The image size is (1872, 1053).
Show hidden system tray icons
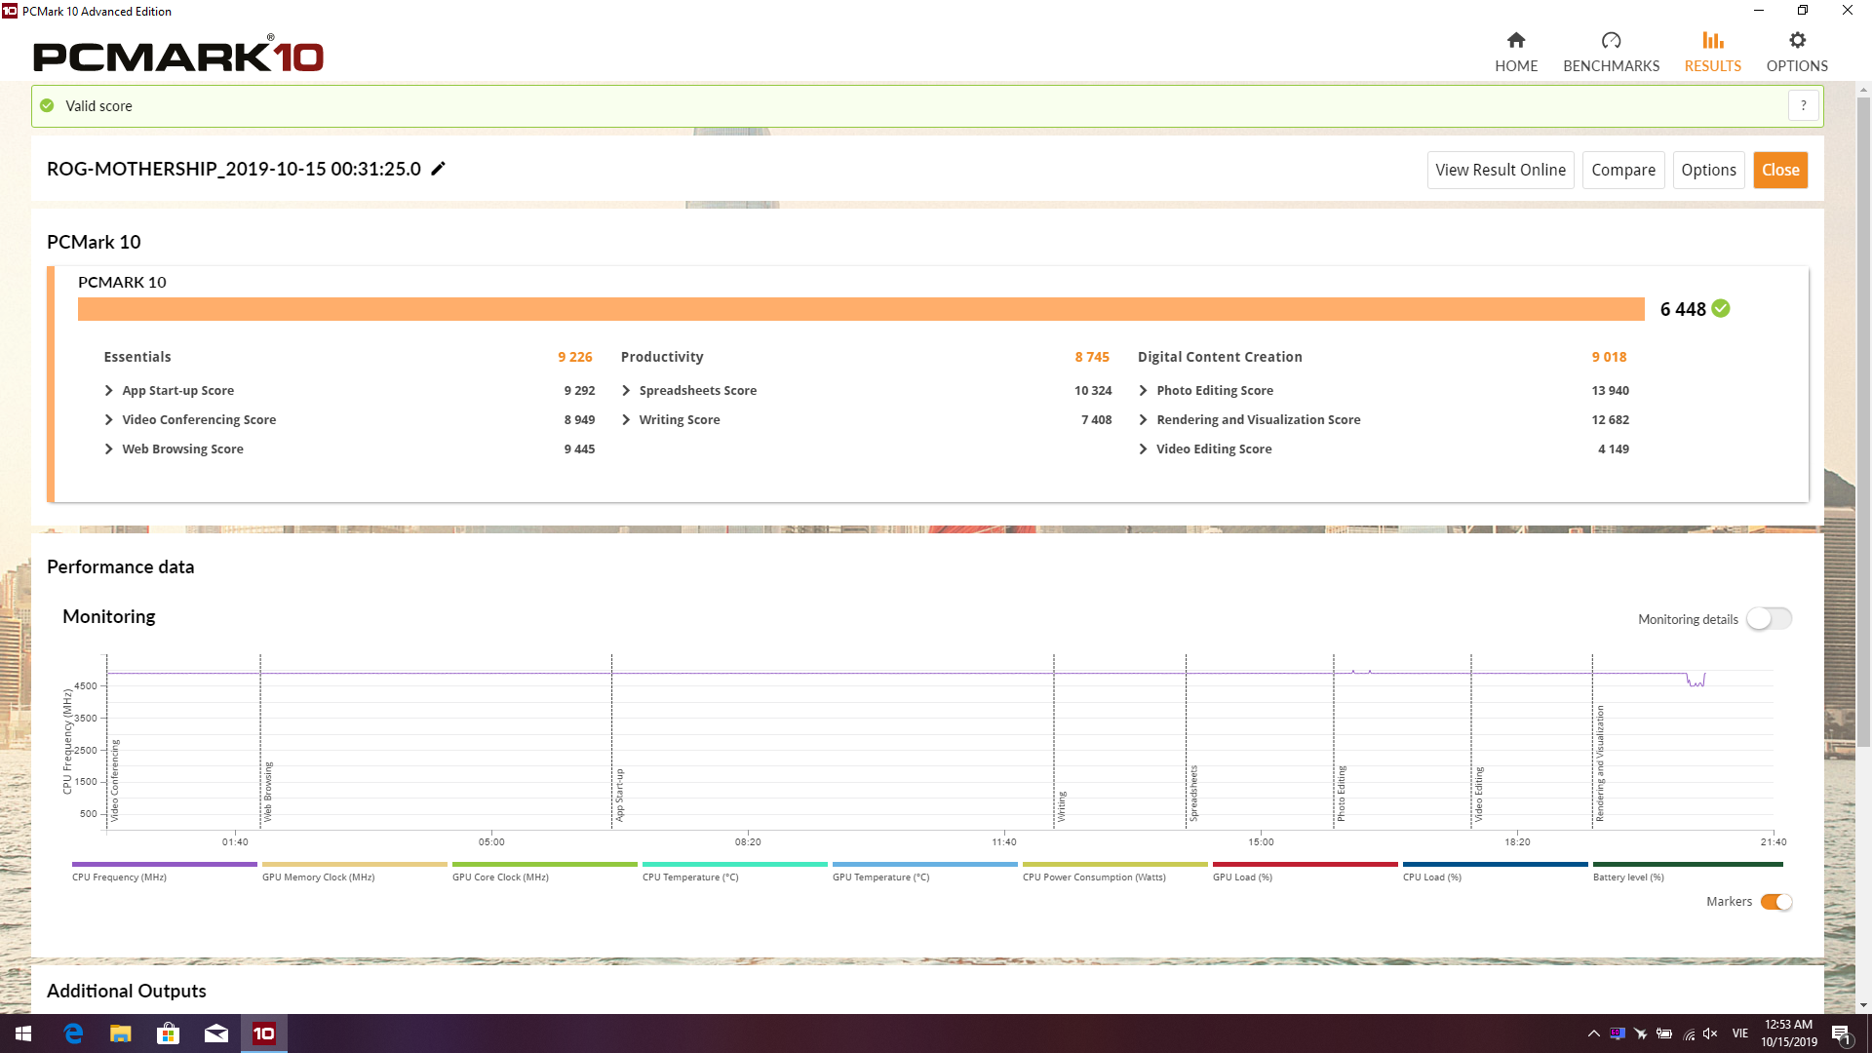pyautogui.click(x=1593, y=1033)
